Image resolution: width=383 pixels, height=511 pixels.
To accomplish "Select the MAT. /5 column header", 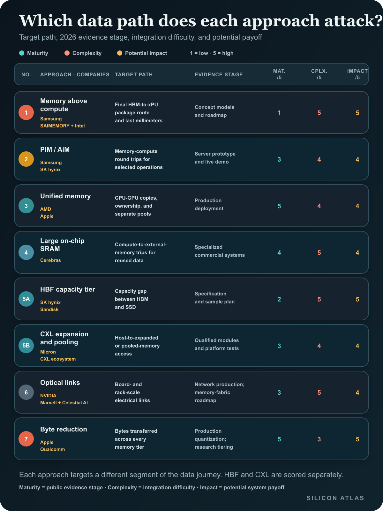I will point(279,74).
